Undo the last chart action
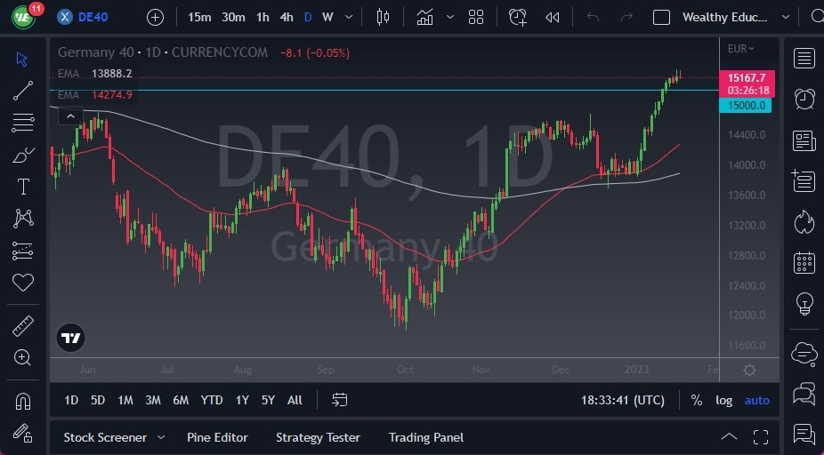The width and height of the screenshot is (824, 455). coord(594,17)
